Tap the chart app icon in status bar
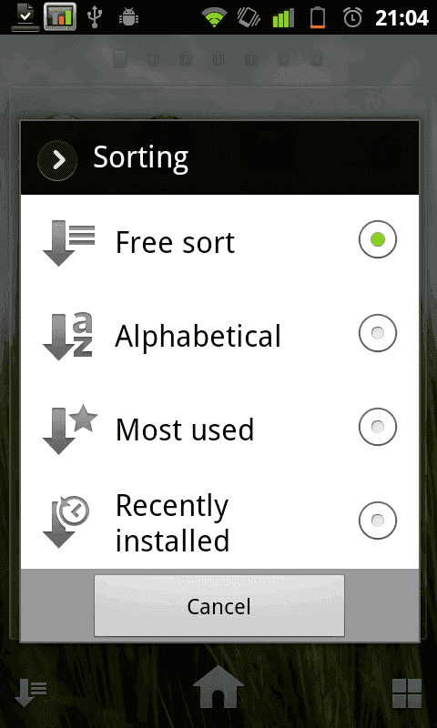This screenshot has height=728, width=437. pos(60,16)
